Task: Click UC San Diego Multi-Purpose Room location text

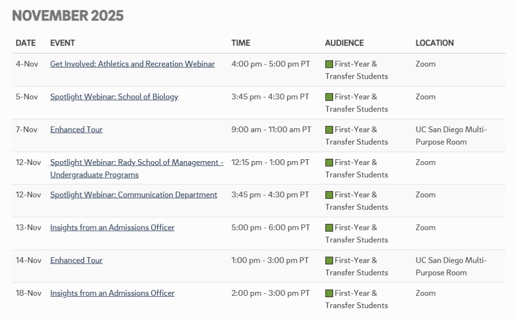Action: [451, 135]
